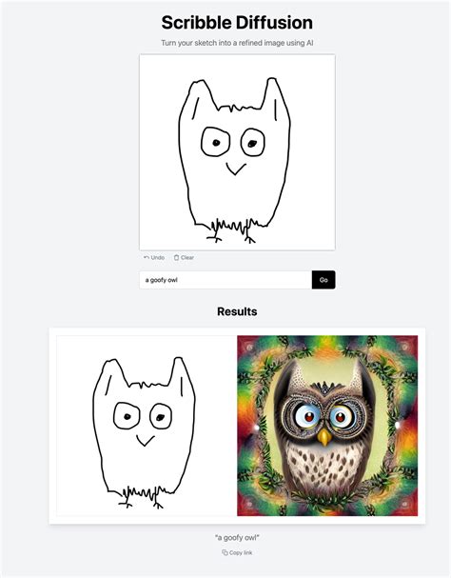
Task: Click the Copy link clipboard icon
Action: 225,552
